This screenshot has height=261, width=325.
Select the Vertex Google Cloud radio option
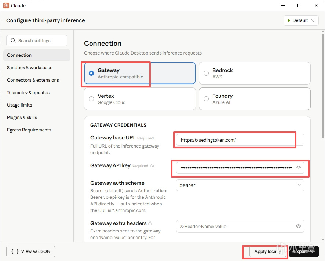click(91, 99)
